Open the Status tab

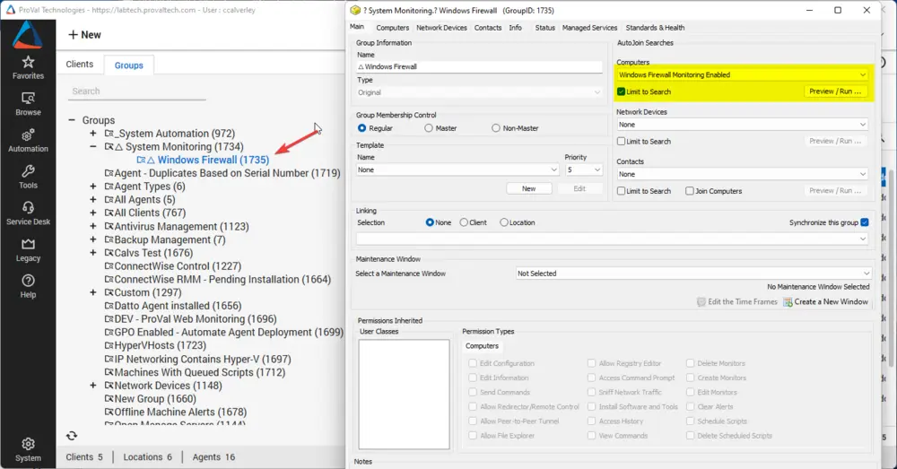pyautogui.click(x=545, y=28)
